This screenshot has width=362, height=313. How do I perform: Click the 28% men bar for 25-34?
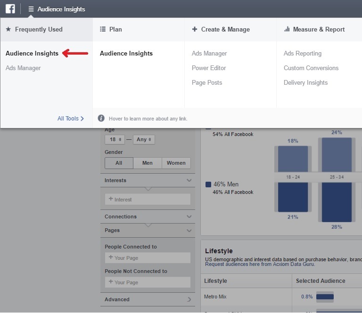coord(337,202)
